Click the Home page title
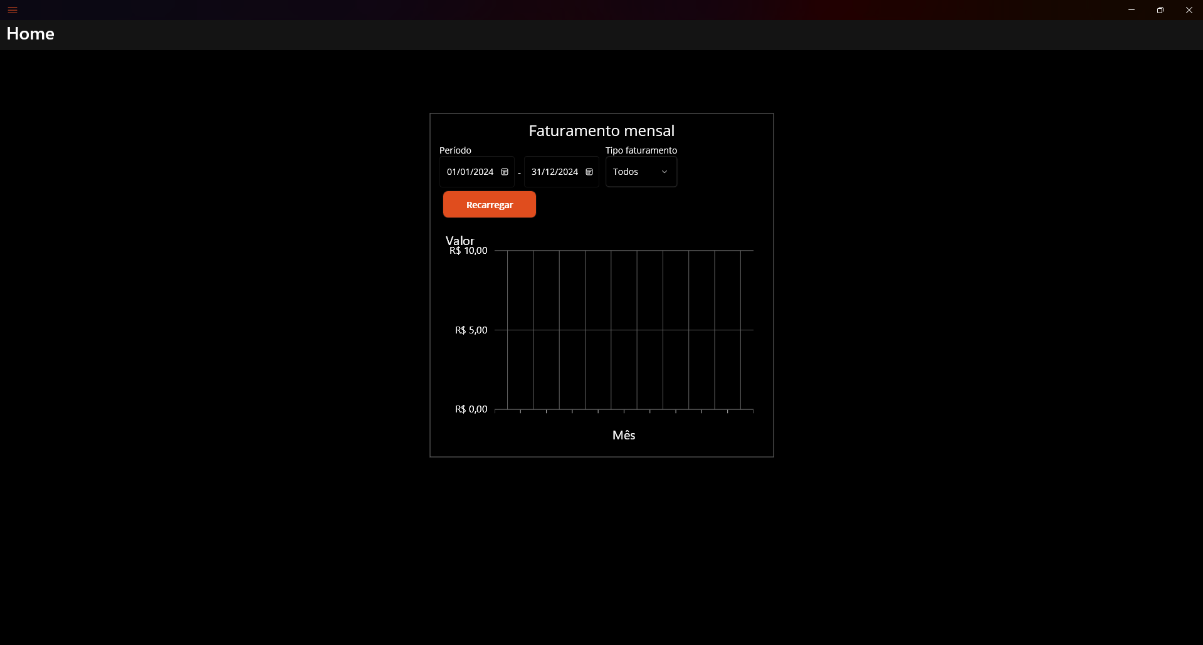Viewport: 1203px width, 645px height. tap(30, 34)
